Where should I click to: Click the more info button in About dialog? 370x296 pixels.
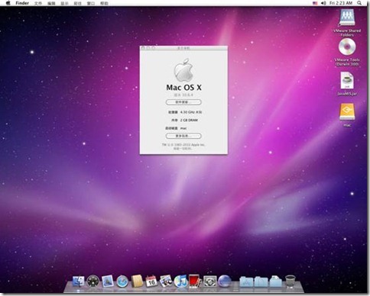coord(183,136)
